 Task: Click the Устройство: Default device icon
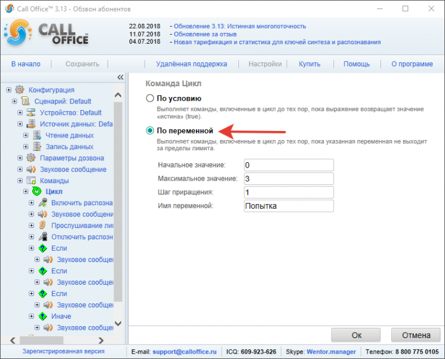[x=31, y=112]
